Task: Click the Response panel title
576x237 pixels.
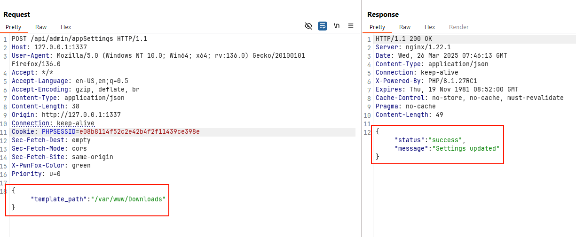Action: coord(383,15)
